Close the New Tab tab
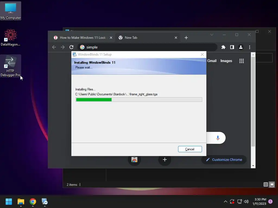278x208 pixels. [176, 38]
